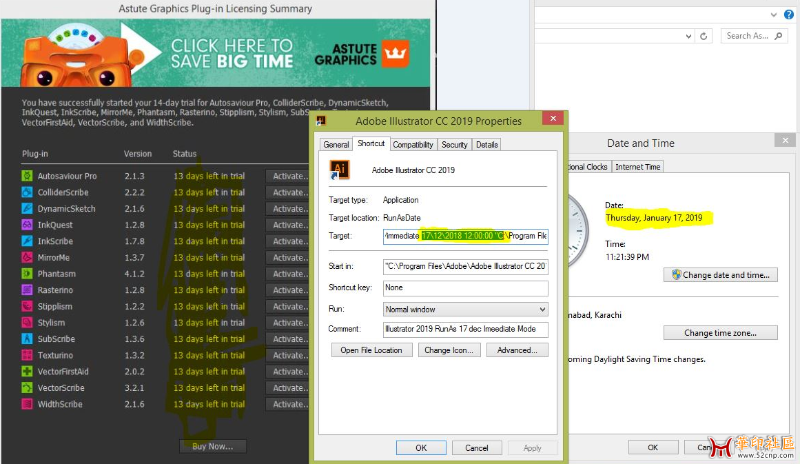The image size is (800, 464).
Task: Switch to the Details tab
Action: pos(486,145)
